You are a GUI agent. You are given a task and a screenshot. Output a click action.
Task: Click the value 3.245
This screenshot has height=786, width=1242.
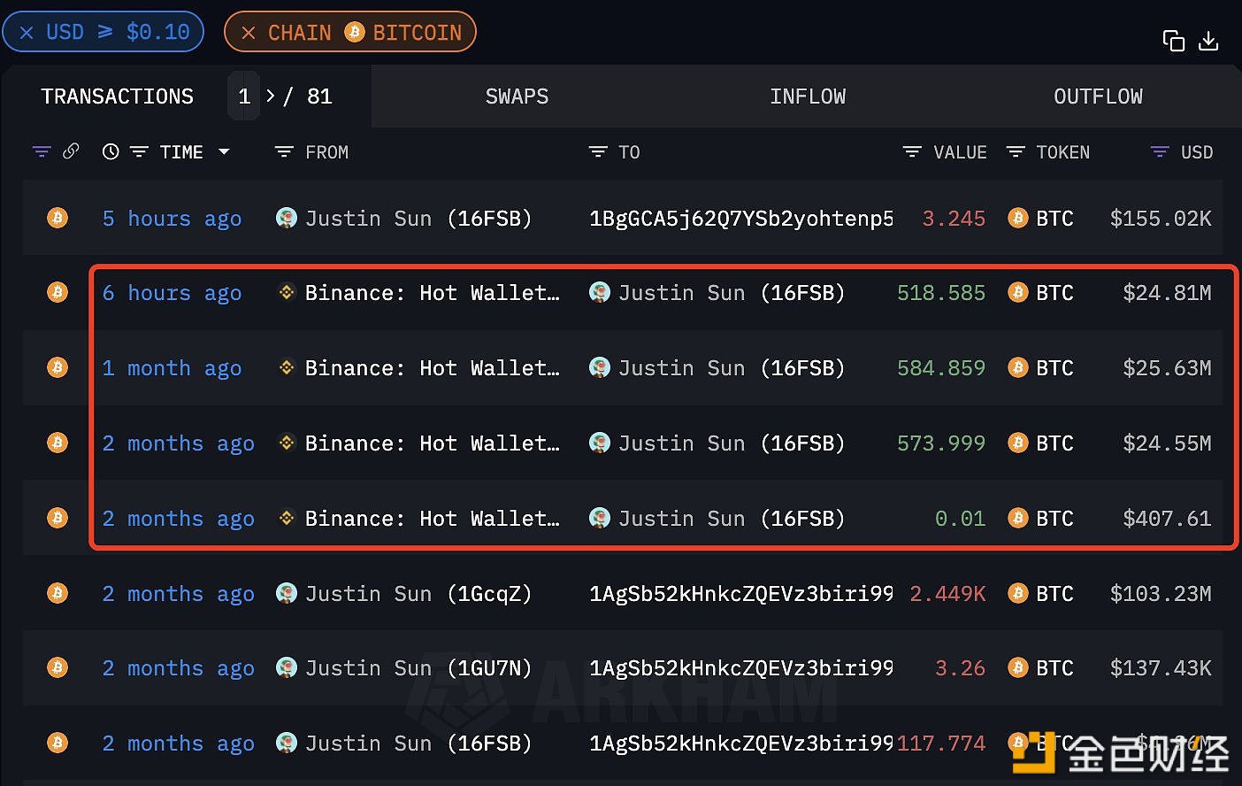pos(954,219)
